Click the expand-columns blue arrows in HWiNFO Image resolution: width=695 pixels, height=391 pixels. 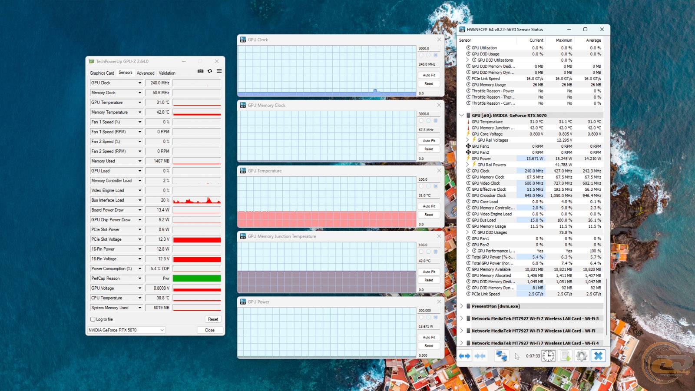tap(464, 356)
